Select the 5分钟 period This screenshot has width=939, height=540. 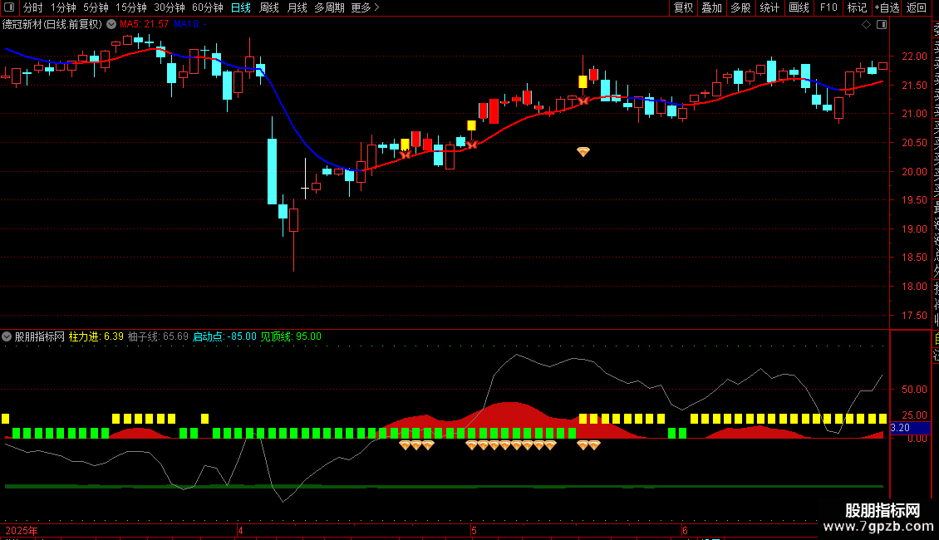96,7
